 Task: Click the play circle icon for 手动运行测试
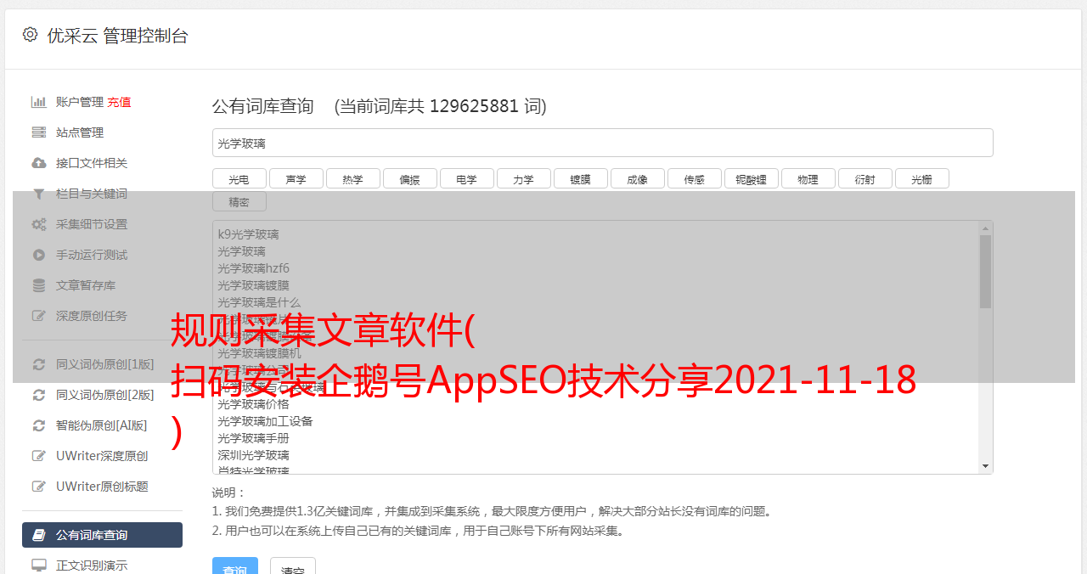(38, 255)
